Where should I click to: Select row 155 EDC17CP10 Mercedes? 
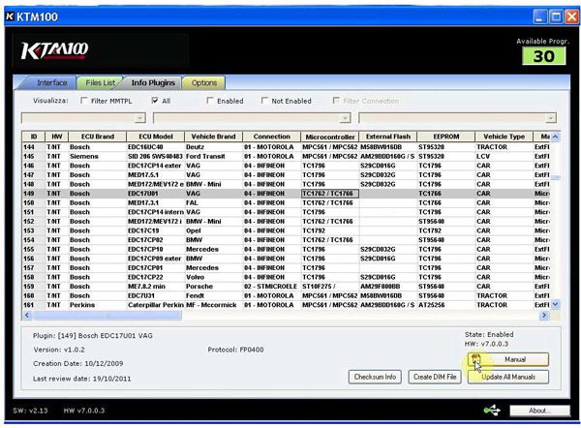pos(286,249)
